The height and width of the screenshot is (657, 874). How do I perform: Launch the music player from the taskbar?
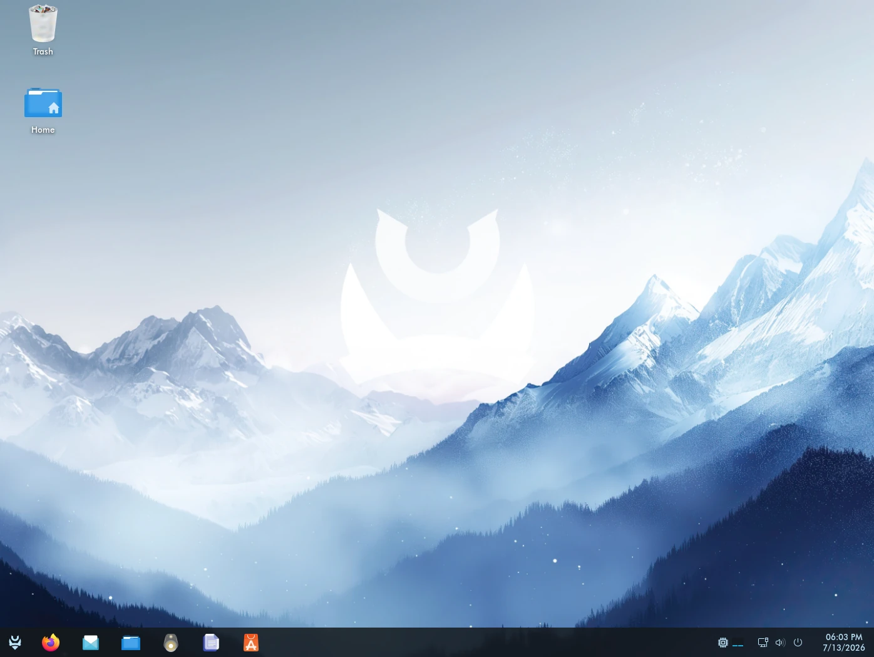coord(171,643)
